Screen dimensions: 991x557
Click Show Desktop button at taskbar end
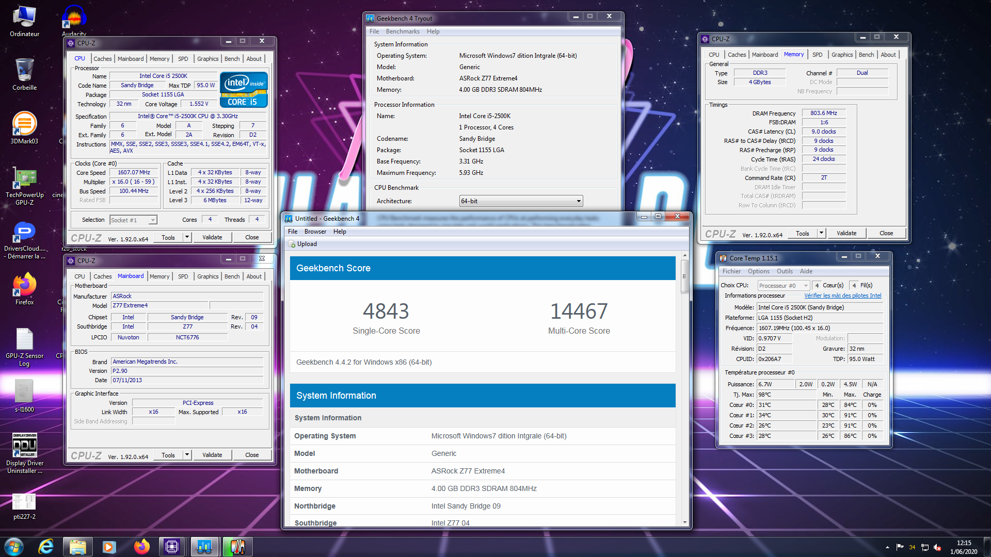pyautogui.click(x=987, y=547)
